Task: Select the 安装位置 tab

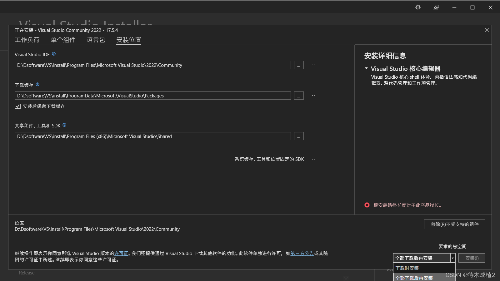Action: click(x=129, y=40)
